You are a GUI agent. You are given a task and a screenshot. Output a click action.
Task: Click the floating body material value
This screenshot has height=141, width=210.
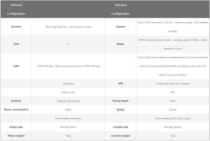click(x=68, y=101)
